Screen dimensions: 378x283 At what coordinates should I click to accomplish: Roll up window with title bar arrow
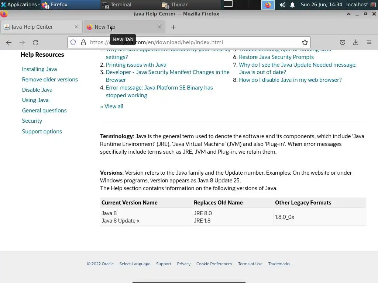pos(348,14)
